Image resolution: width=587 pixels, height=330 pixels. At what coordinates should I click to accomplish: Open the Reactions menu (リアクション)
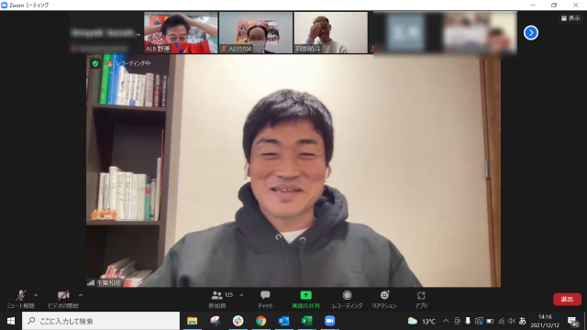point(384,299)
